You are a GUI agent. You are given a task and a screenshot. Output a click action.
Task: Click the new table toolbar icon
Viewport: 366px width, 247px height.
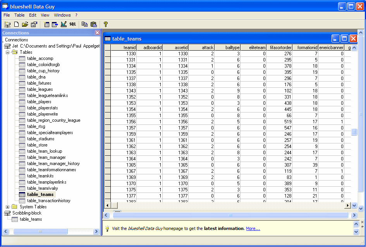pos(46,24)
